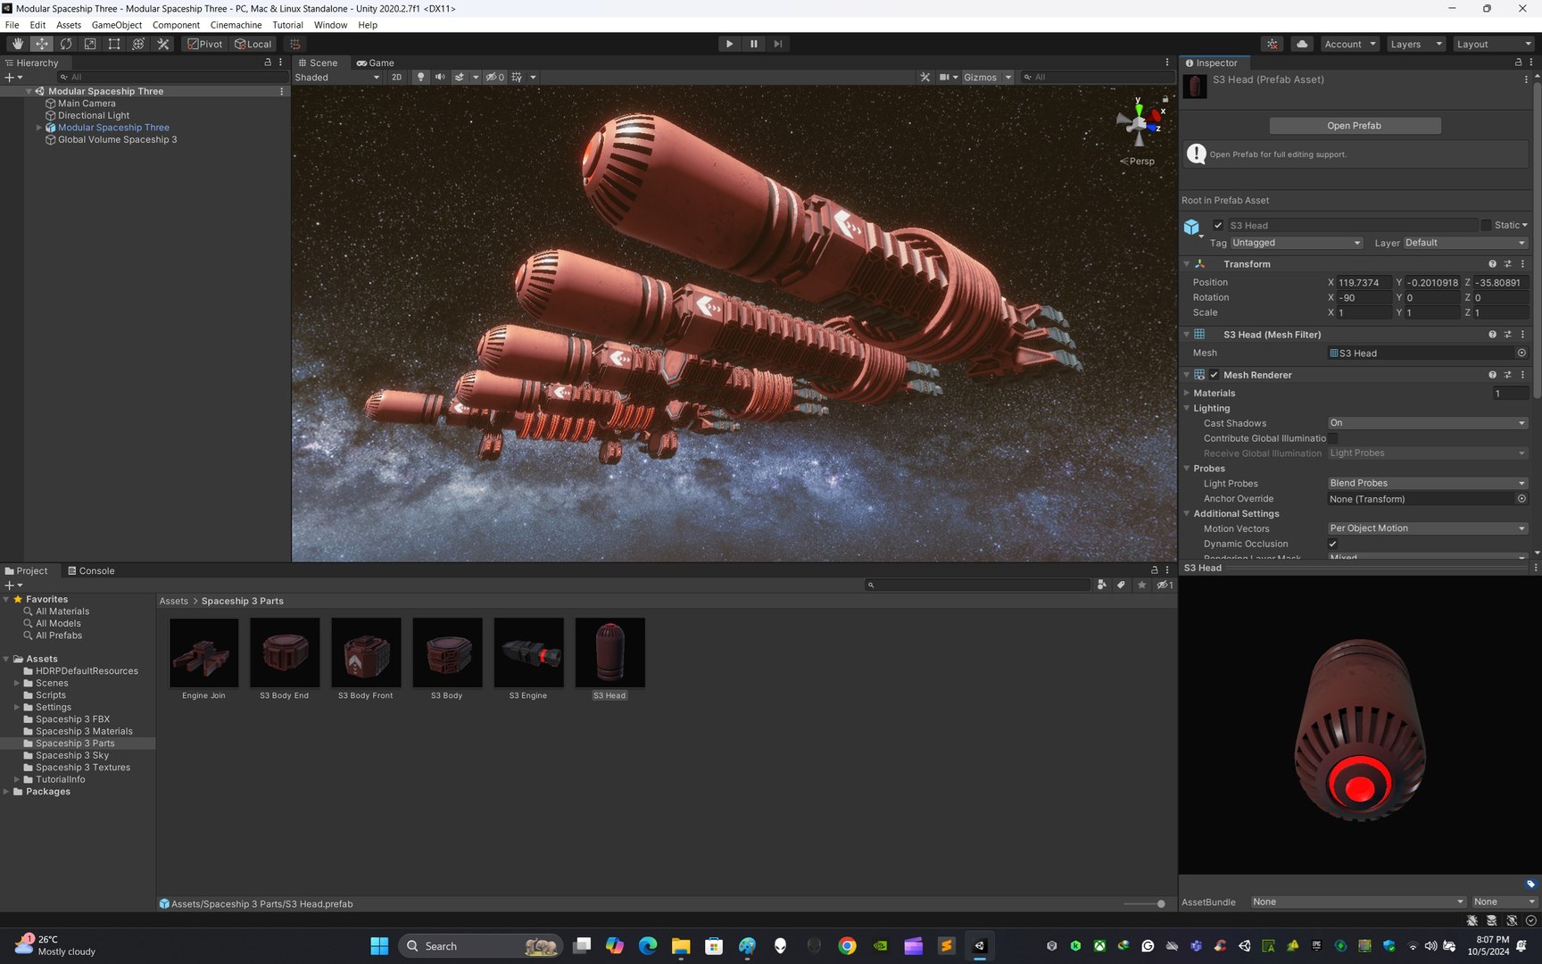Adjust the project icon size slider
The height and width of the screenshot is (964, 1542).
pyautogui.click(x=1145, y=903)
